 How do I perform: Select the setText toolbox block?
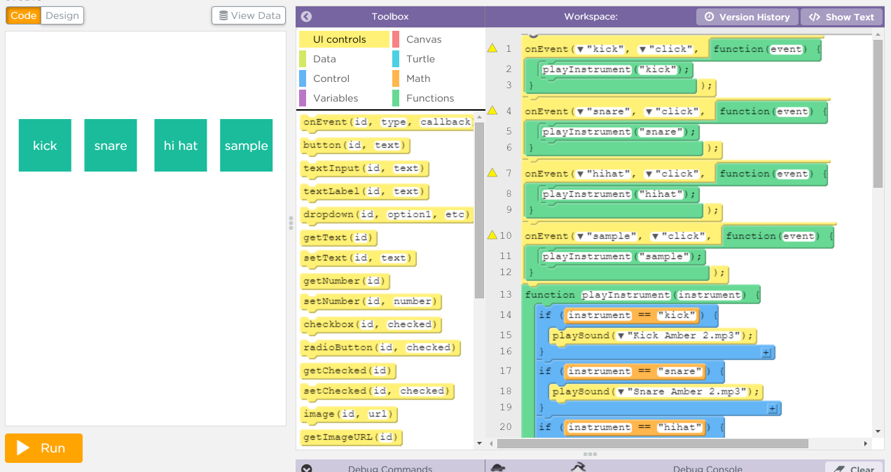coord(359,258)
